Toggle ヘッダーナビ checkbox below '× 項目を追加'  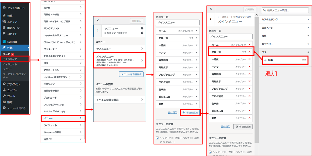210,152
